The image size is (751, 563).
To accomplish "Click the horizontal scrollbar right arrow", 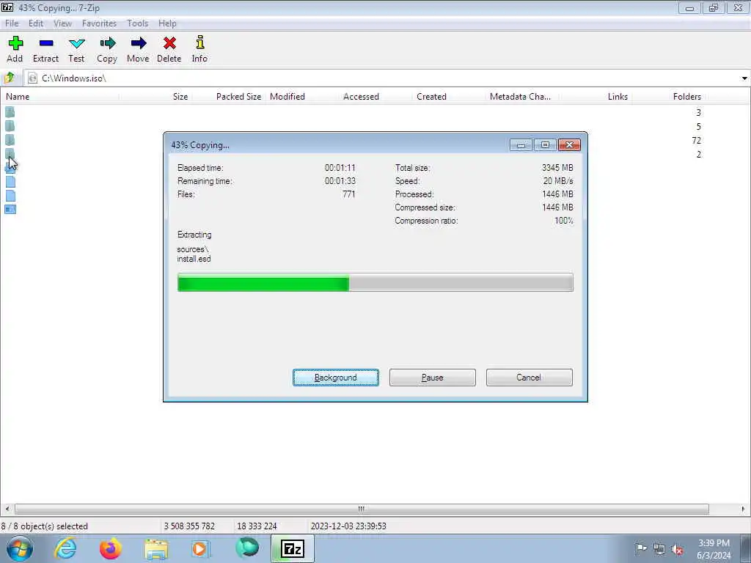I will (x=743, y=509).
